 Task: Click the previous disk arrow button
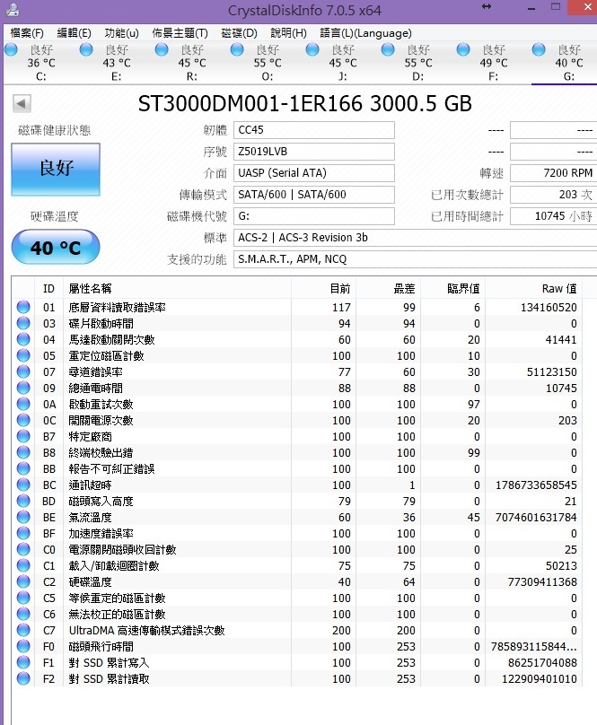click(x=22, y=103)
